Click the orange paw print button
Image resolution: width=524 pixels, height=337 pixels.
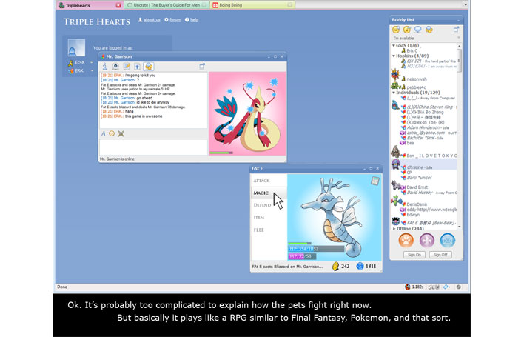(405, 240)
